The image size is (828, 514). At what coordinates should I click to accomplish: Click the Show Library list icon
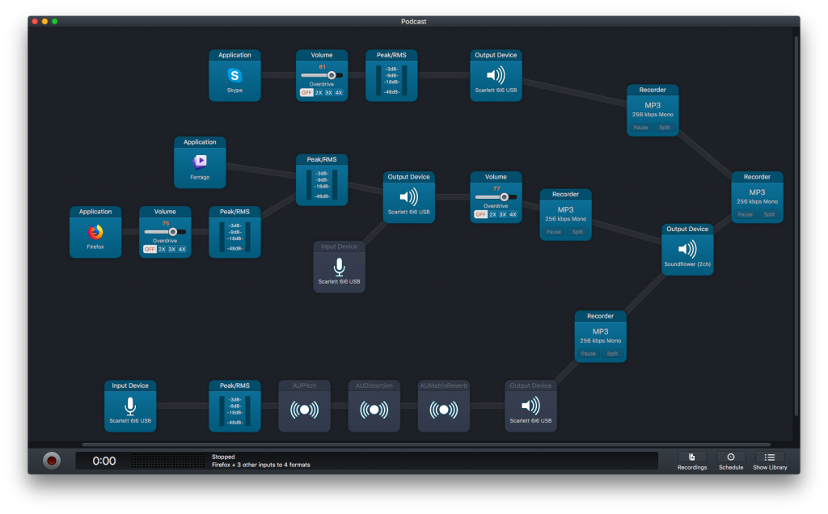point(770,457)
